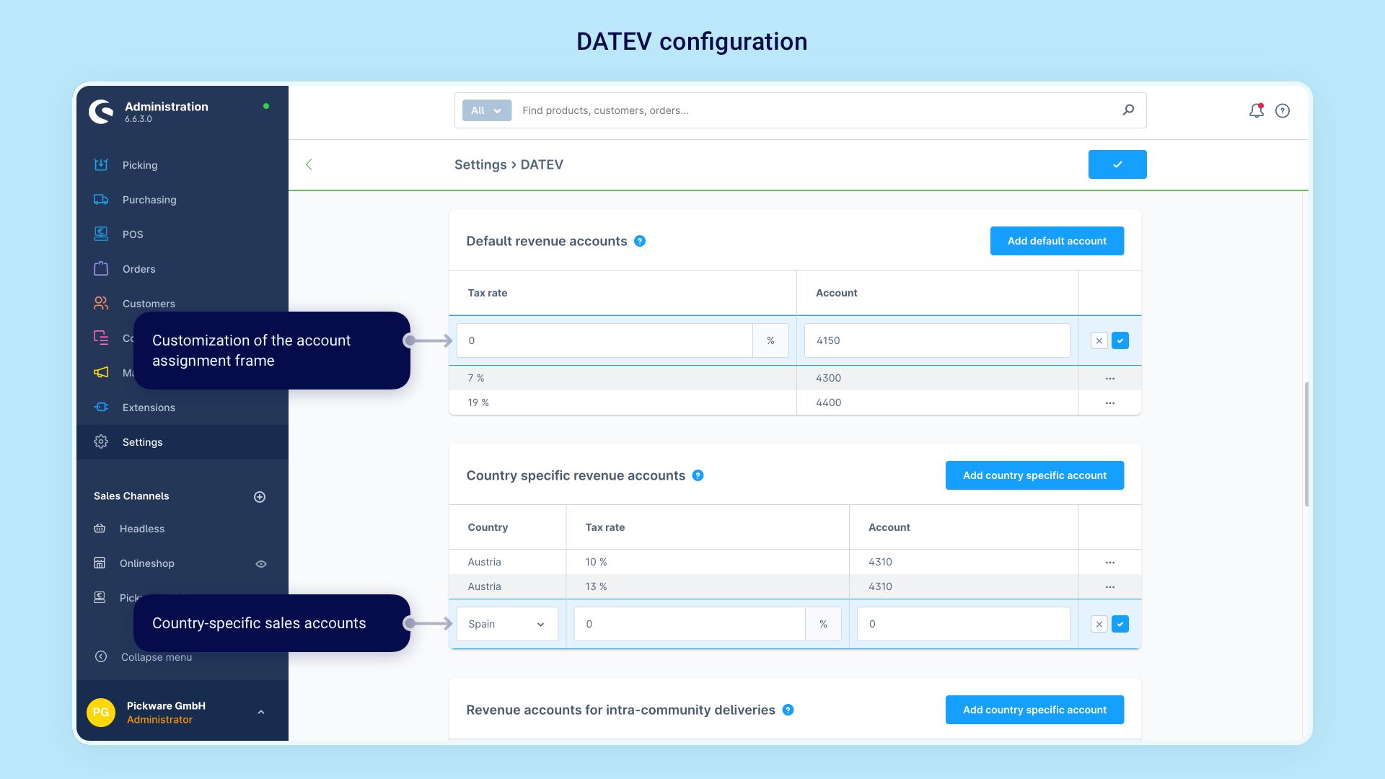The width and height of the screenshot is (1385, 779).
Task: Click the Administrator role label
Action: click(x=159, y=720)
